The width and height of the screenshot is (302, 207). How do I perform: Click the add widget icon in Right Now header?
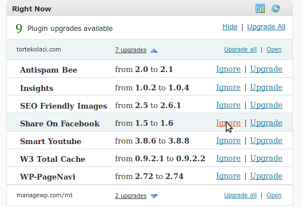[260, 9]
